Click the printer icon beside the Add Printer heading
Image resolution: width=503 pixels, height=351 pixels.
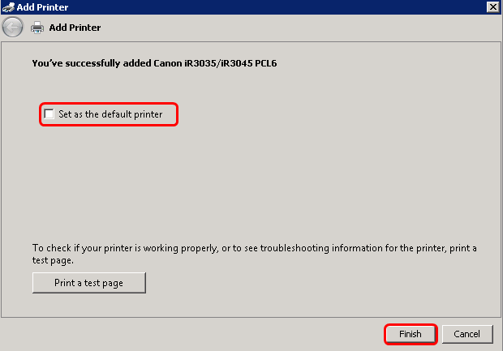37,28
